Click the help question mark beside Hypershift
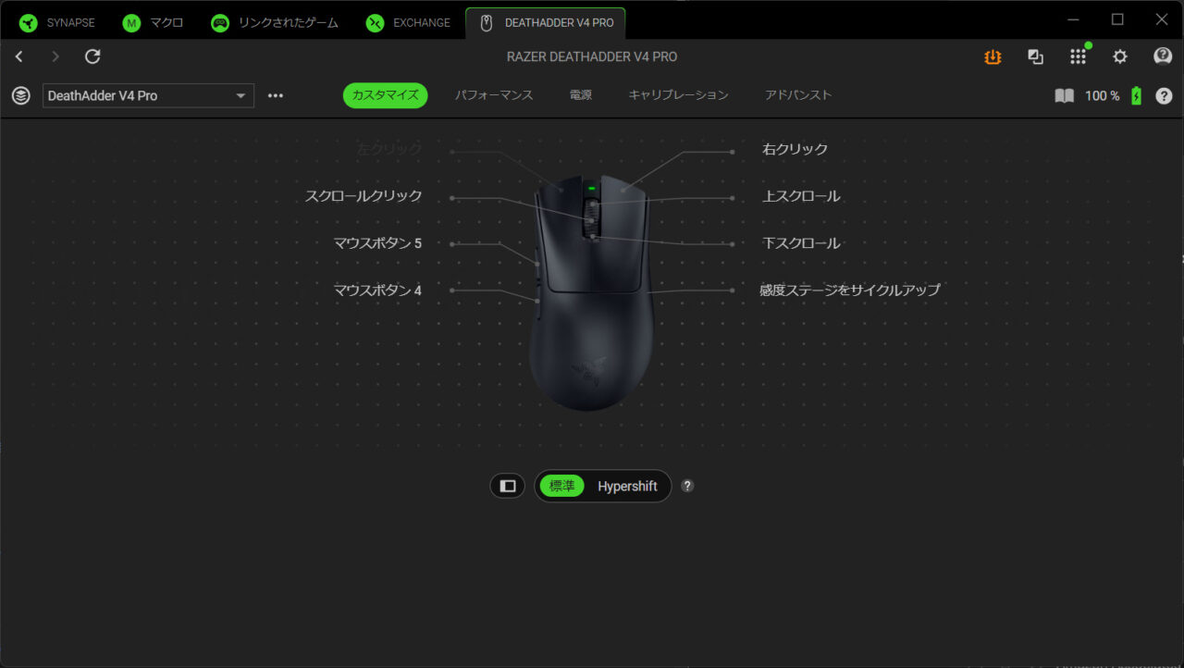Viewport: 1184px width, 668px height. tap(687, 486)
